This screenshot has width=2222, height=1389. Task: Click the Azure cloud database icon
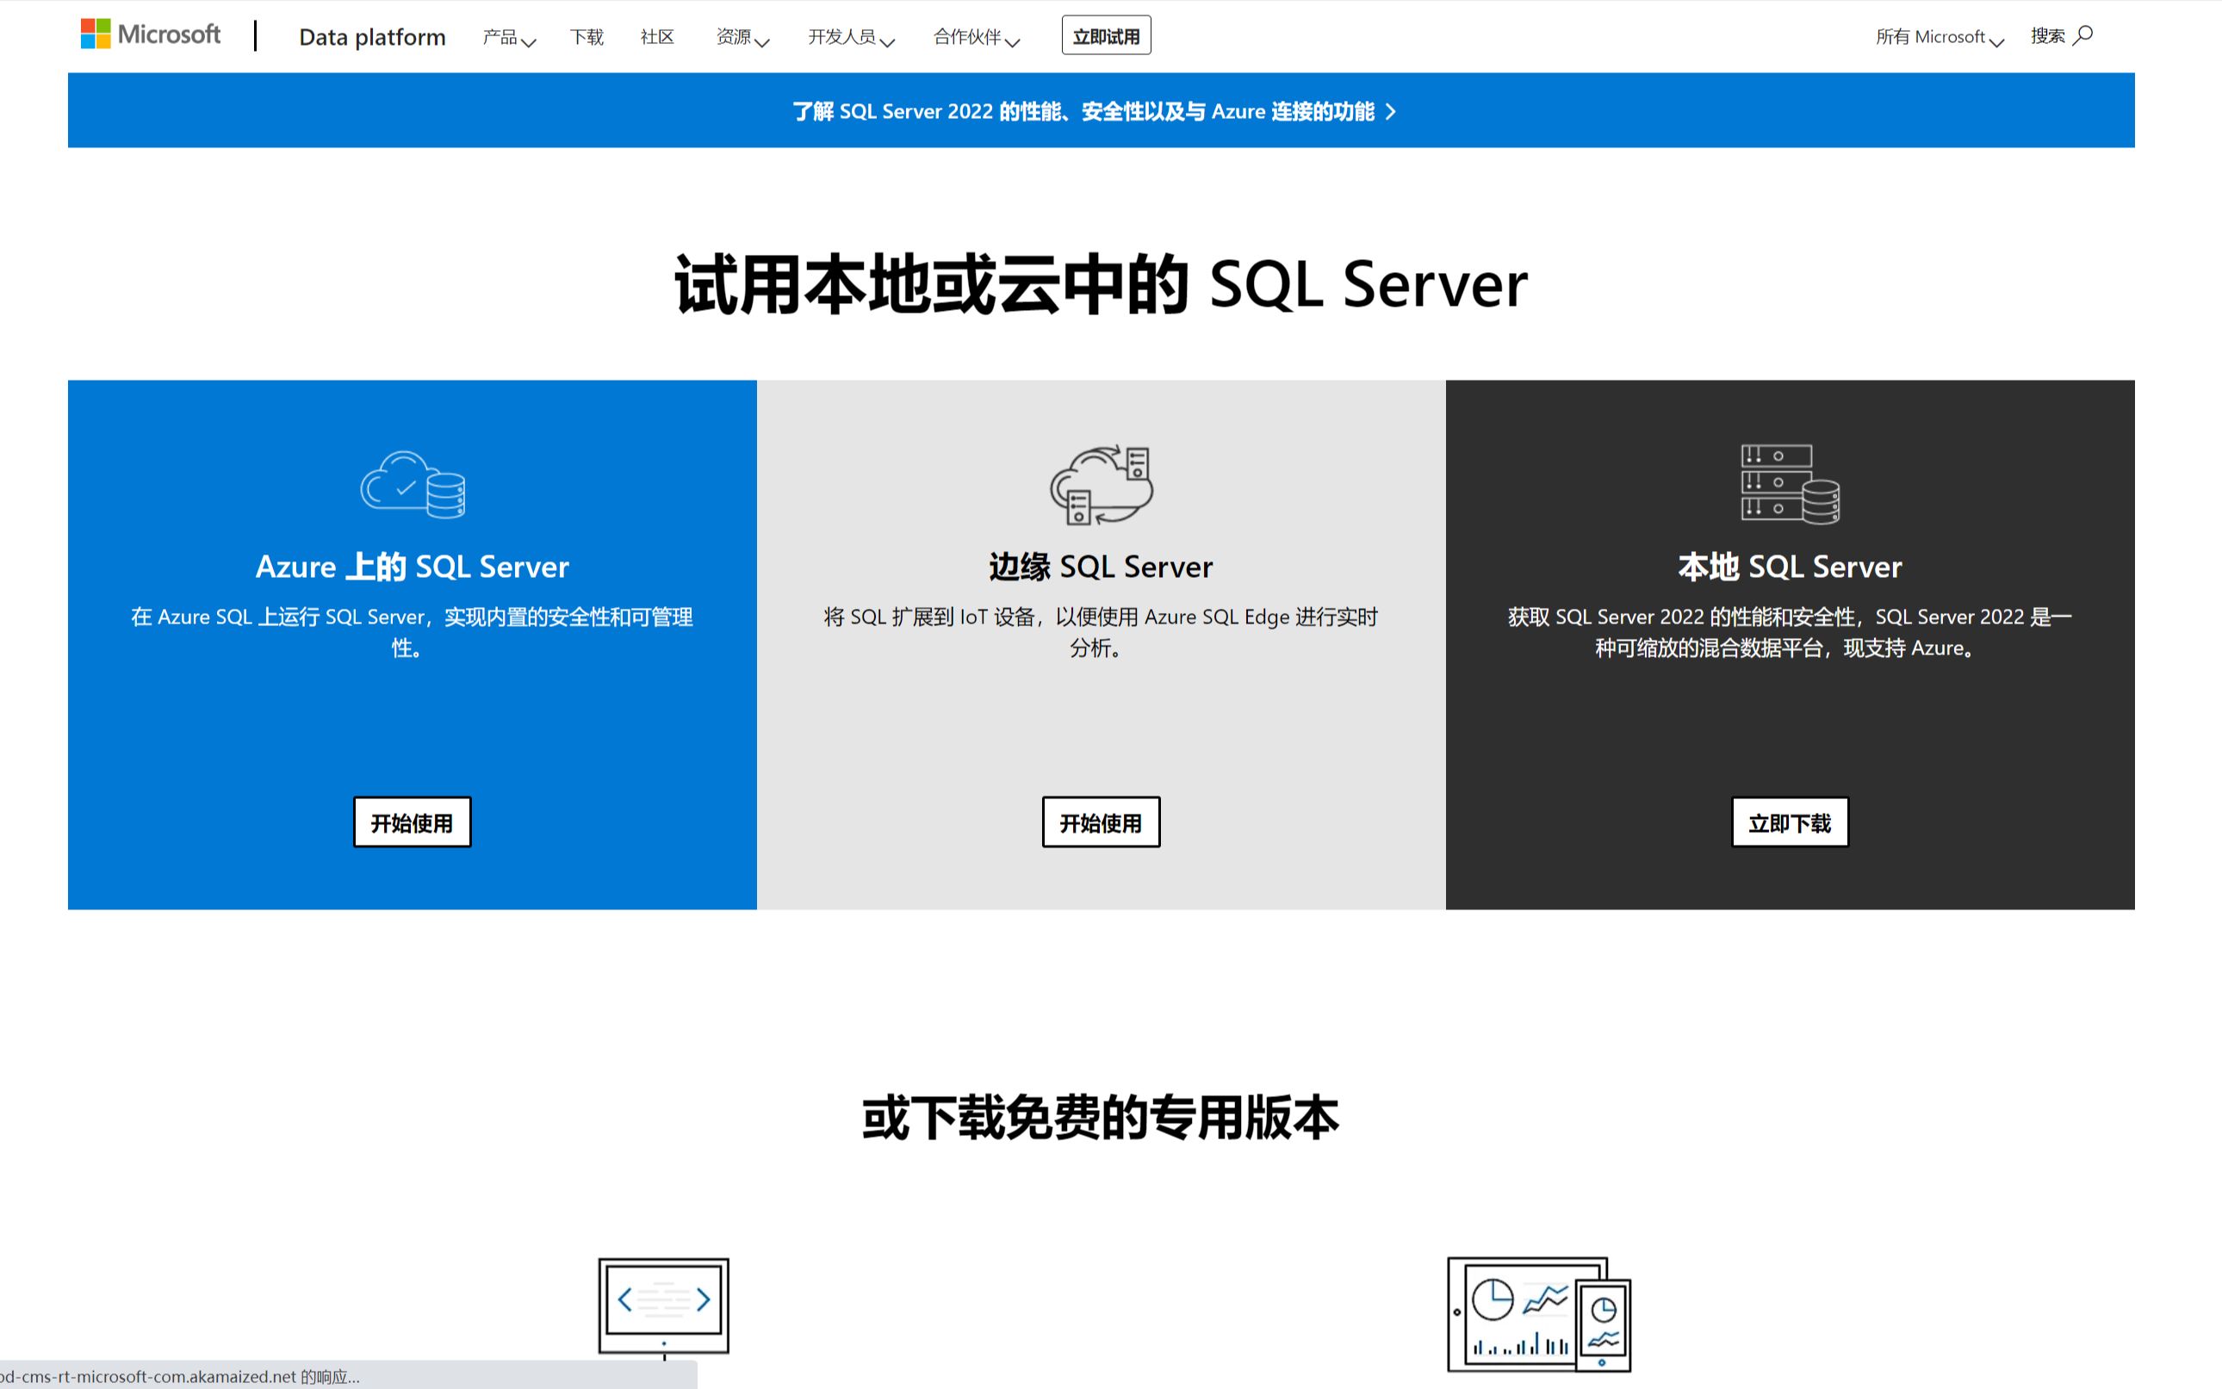(413, 485)
